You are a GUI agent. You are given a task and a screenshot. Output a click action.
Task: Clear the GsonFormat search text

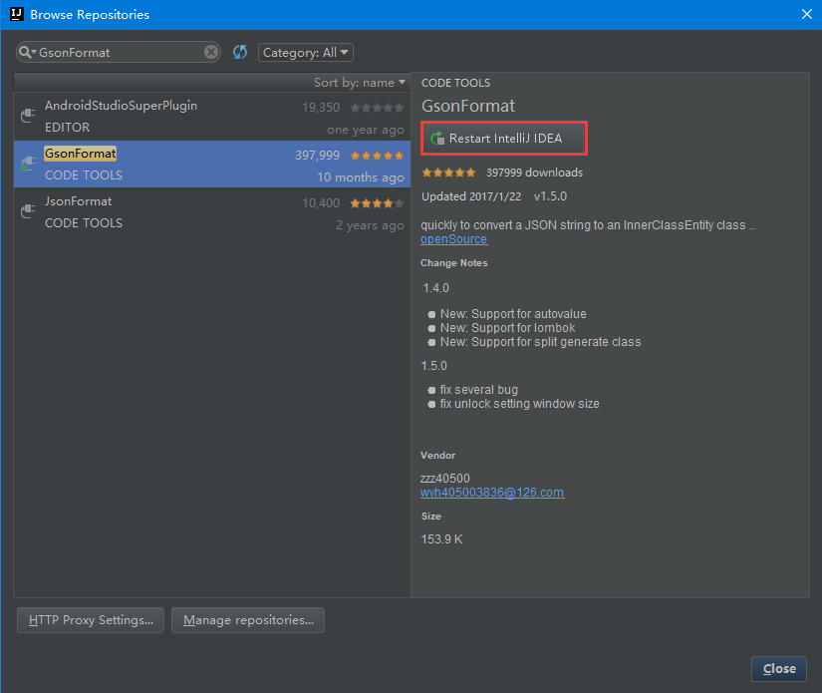coord(209,52)
